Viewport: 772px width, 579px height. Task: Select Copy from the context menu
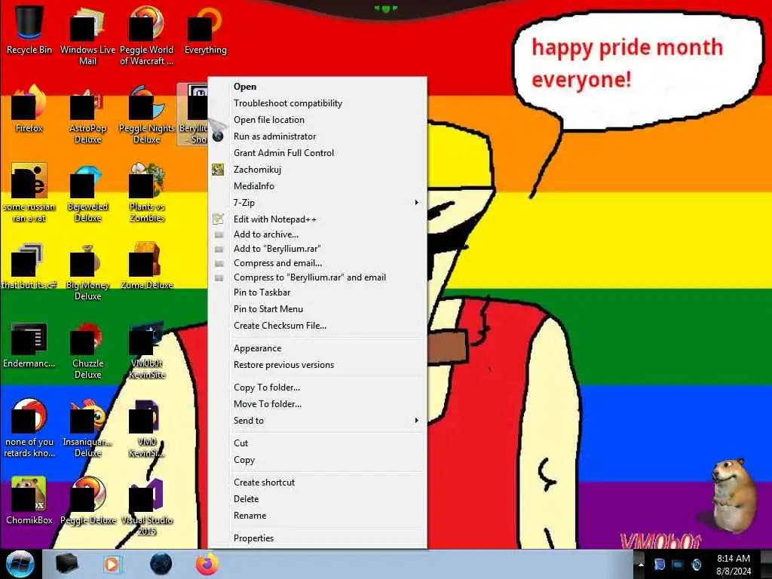coord(317,460)
